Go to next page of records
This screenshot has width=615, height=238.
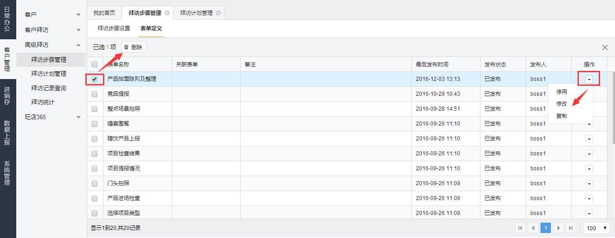tap(558, 228)
